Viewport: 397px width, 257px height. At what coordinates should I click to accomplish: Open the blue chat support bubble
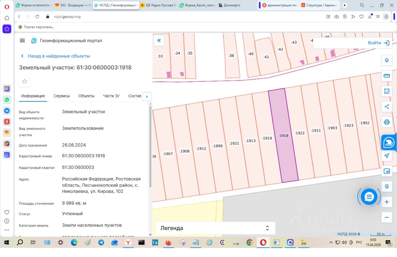click(369, 197)
